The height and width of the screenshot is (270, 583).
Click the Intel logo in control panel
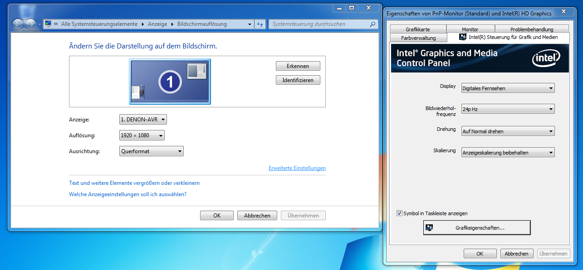[546, 58]
